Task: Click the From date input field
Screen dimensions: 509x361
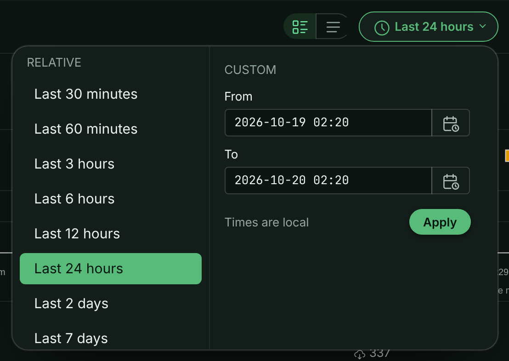Action: click(328, 123)
